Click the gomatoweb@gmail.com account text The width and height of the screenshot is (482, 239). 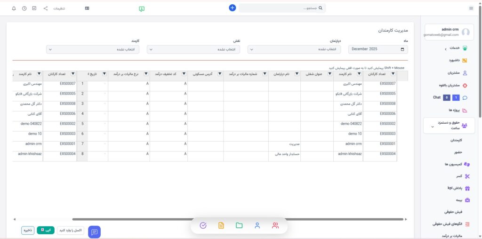tap(441, 35)
